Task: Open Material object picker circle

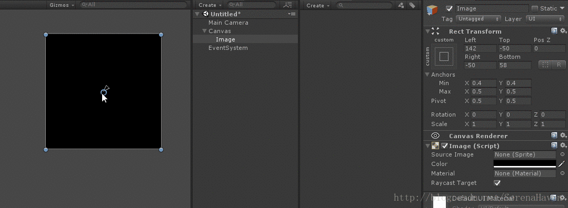Action: pos(562,173)
